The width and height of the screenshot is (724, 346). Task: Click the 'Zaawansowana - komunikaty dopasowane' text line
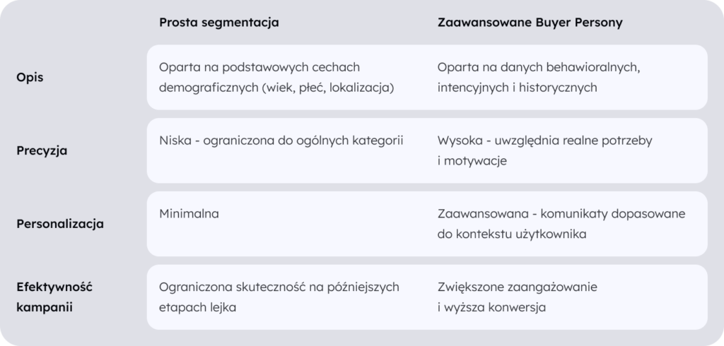(561, 213)
